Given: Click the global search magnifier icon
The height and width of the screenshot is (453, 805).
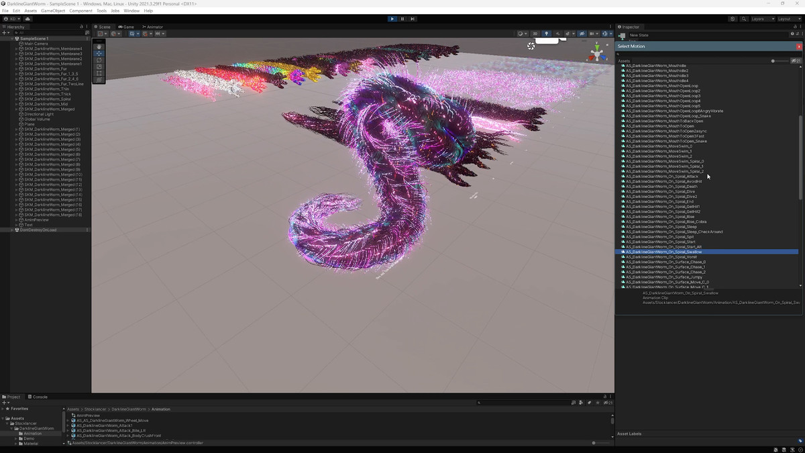Looking at the screenshot, I should point(744,19).
